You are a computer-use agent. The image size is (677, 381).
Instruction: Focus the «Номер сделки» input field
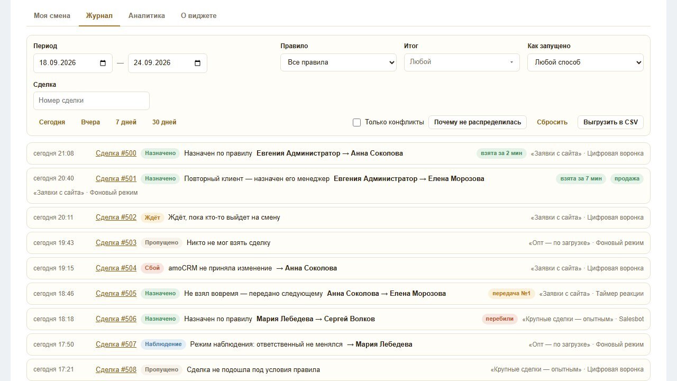pos(92,101)
